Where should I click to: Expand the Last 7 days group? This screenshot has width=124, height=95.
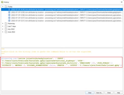(x=3, y=26)
